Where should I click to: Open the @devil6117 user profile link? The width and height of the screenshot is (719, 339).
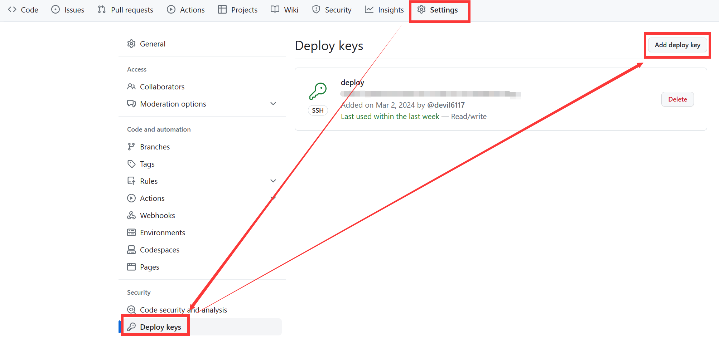[x=446, y=105]
